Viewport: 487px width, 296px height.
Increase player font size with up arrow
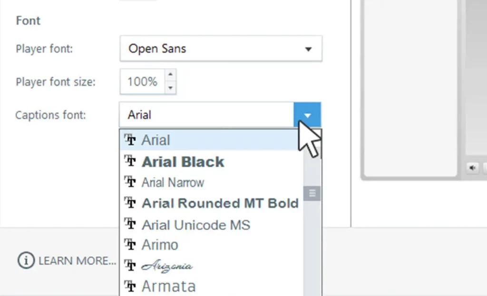[x=171, y=75]
